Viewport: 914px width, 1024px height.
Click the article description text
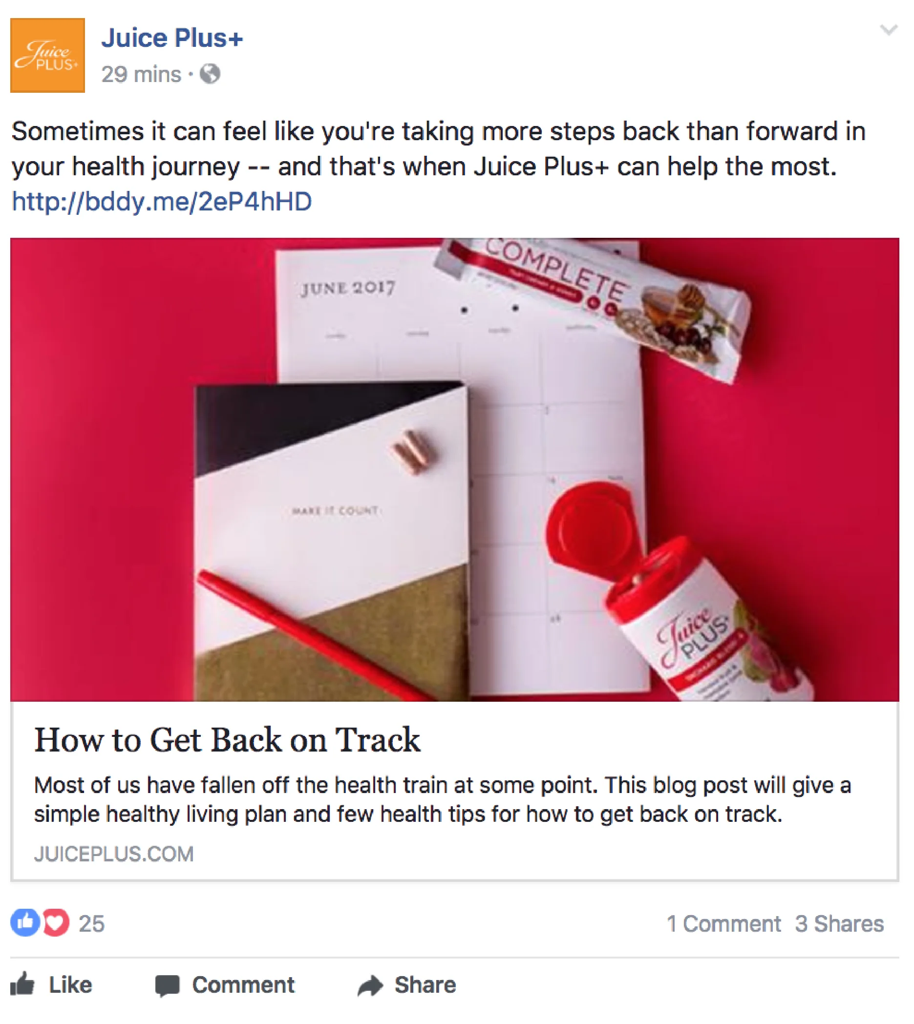point(443,800)
